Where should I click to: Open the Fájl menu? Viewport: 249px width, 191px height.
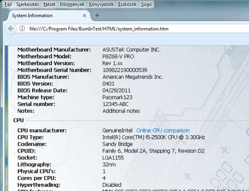point(8,4)
